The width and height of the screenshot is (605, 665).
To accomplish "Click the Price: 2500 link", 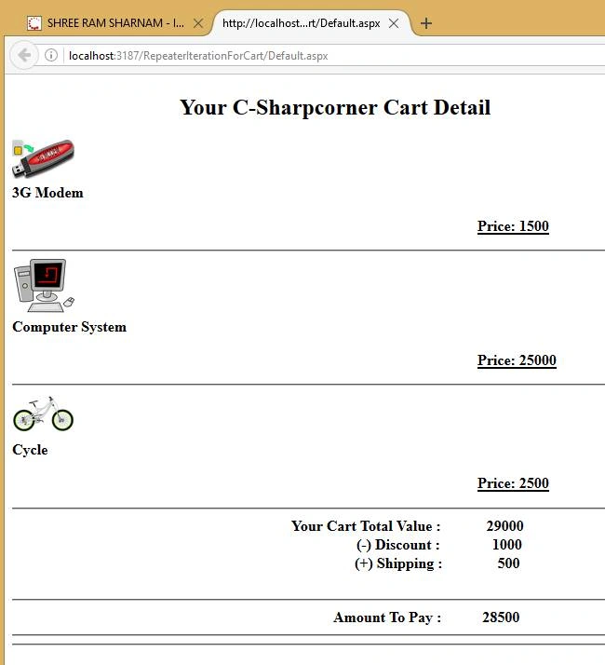I will pos(513,483).
